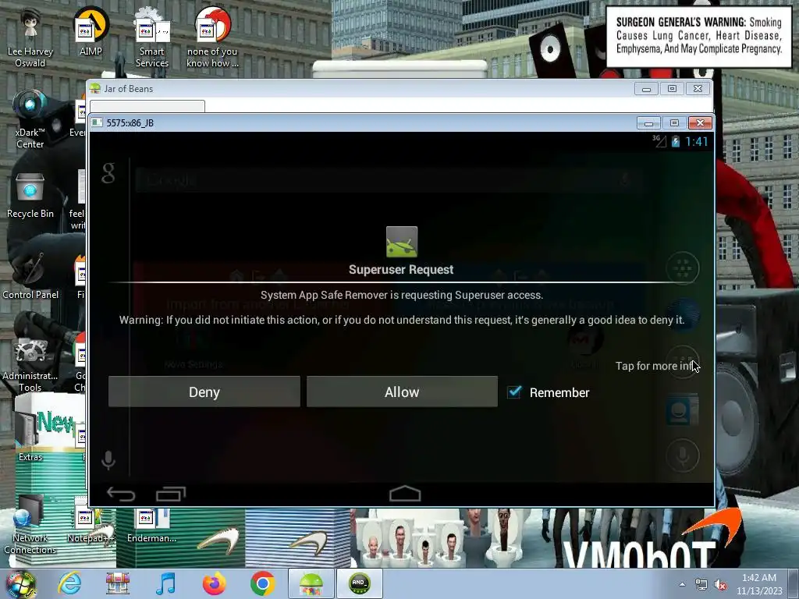Click the network tray icon
Screen dimensions: 799x599
(x=701, y=585)
